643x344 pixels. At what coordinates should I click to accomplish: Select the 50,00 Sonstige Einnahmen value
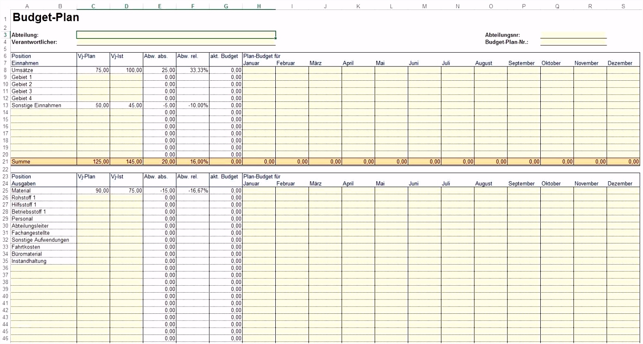pyautogui.click(x=93, y=105)
